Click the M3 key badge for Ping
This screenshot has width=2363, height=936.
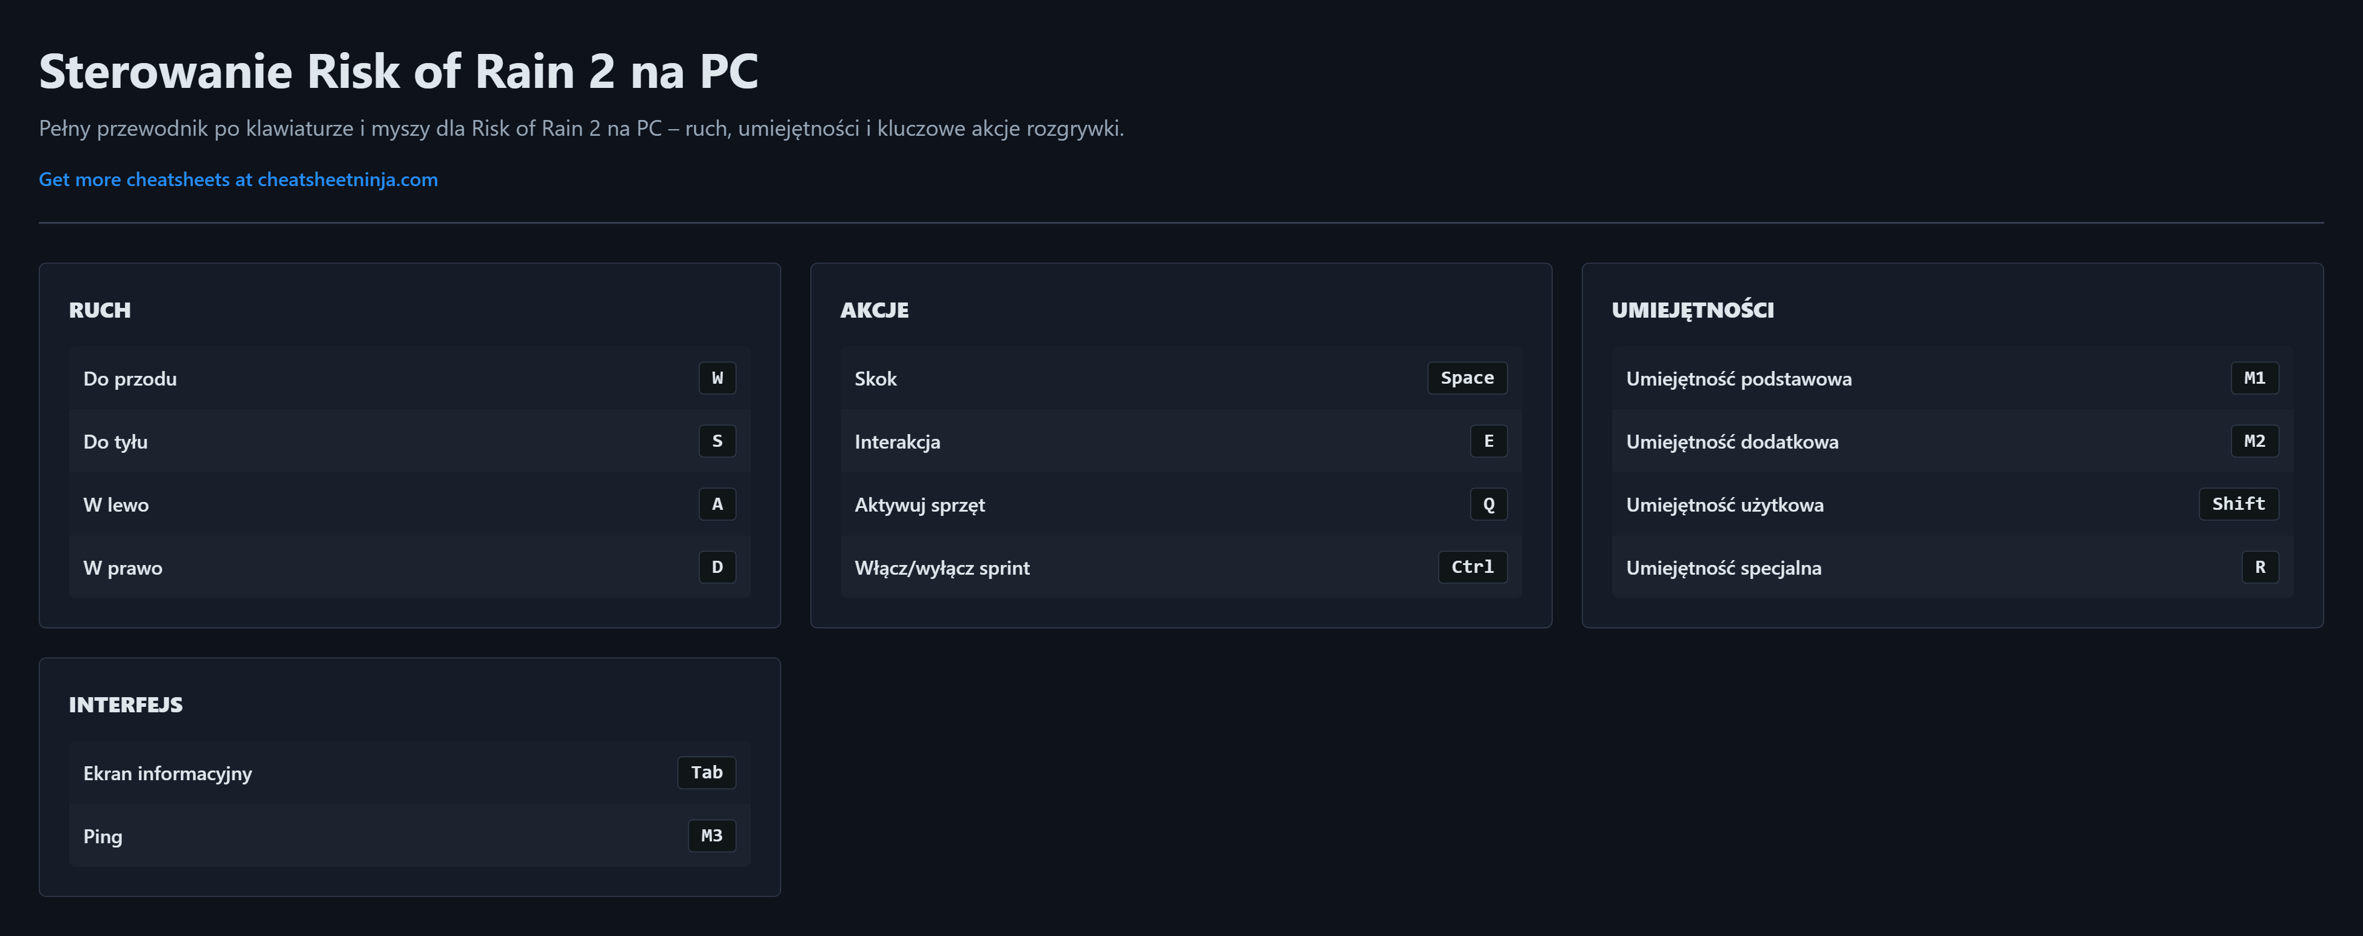pos(711,836)
